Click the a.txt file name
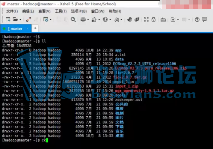The height and width of the screenshot is (149, 213). point(120,55)
